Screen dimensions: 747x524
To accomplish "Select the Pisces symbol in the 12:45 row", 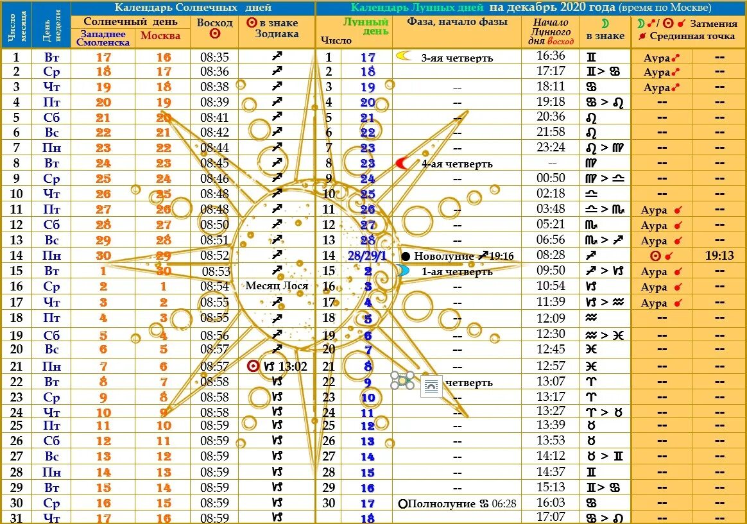I will click(x=591, y=350).
